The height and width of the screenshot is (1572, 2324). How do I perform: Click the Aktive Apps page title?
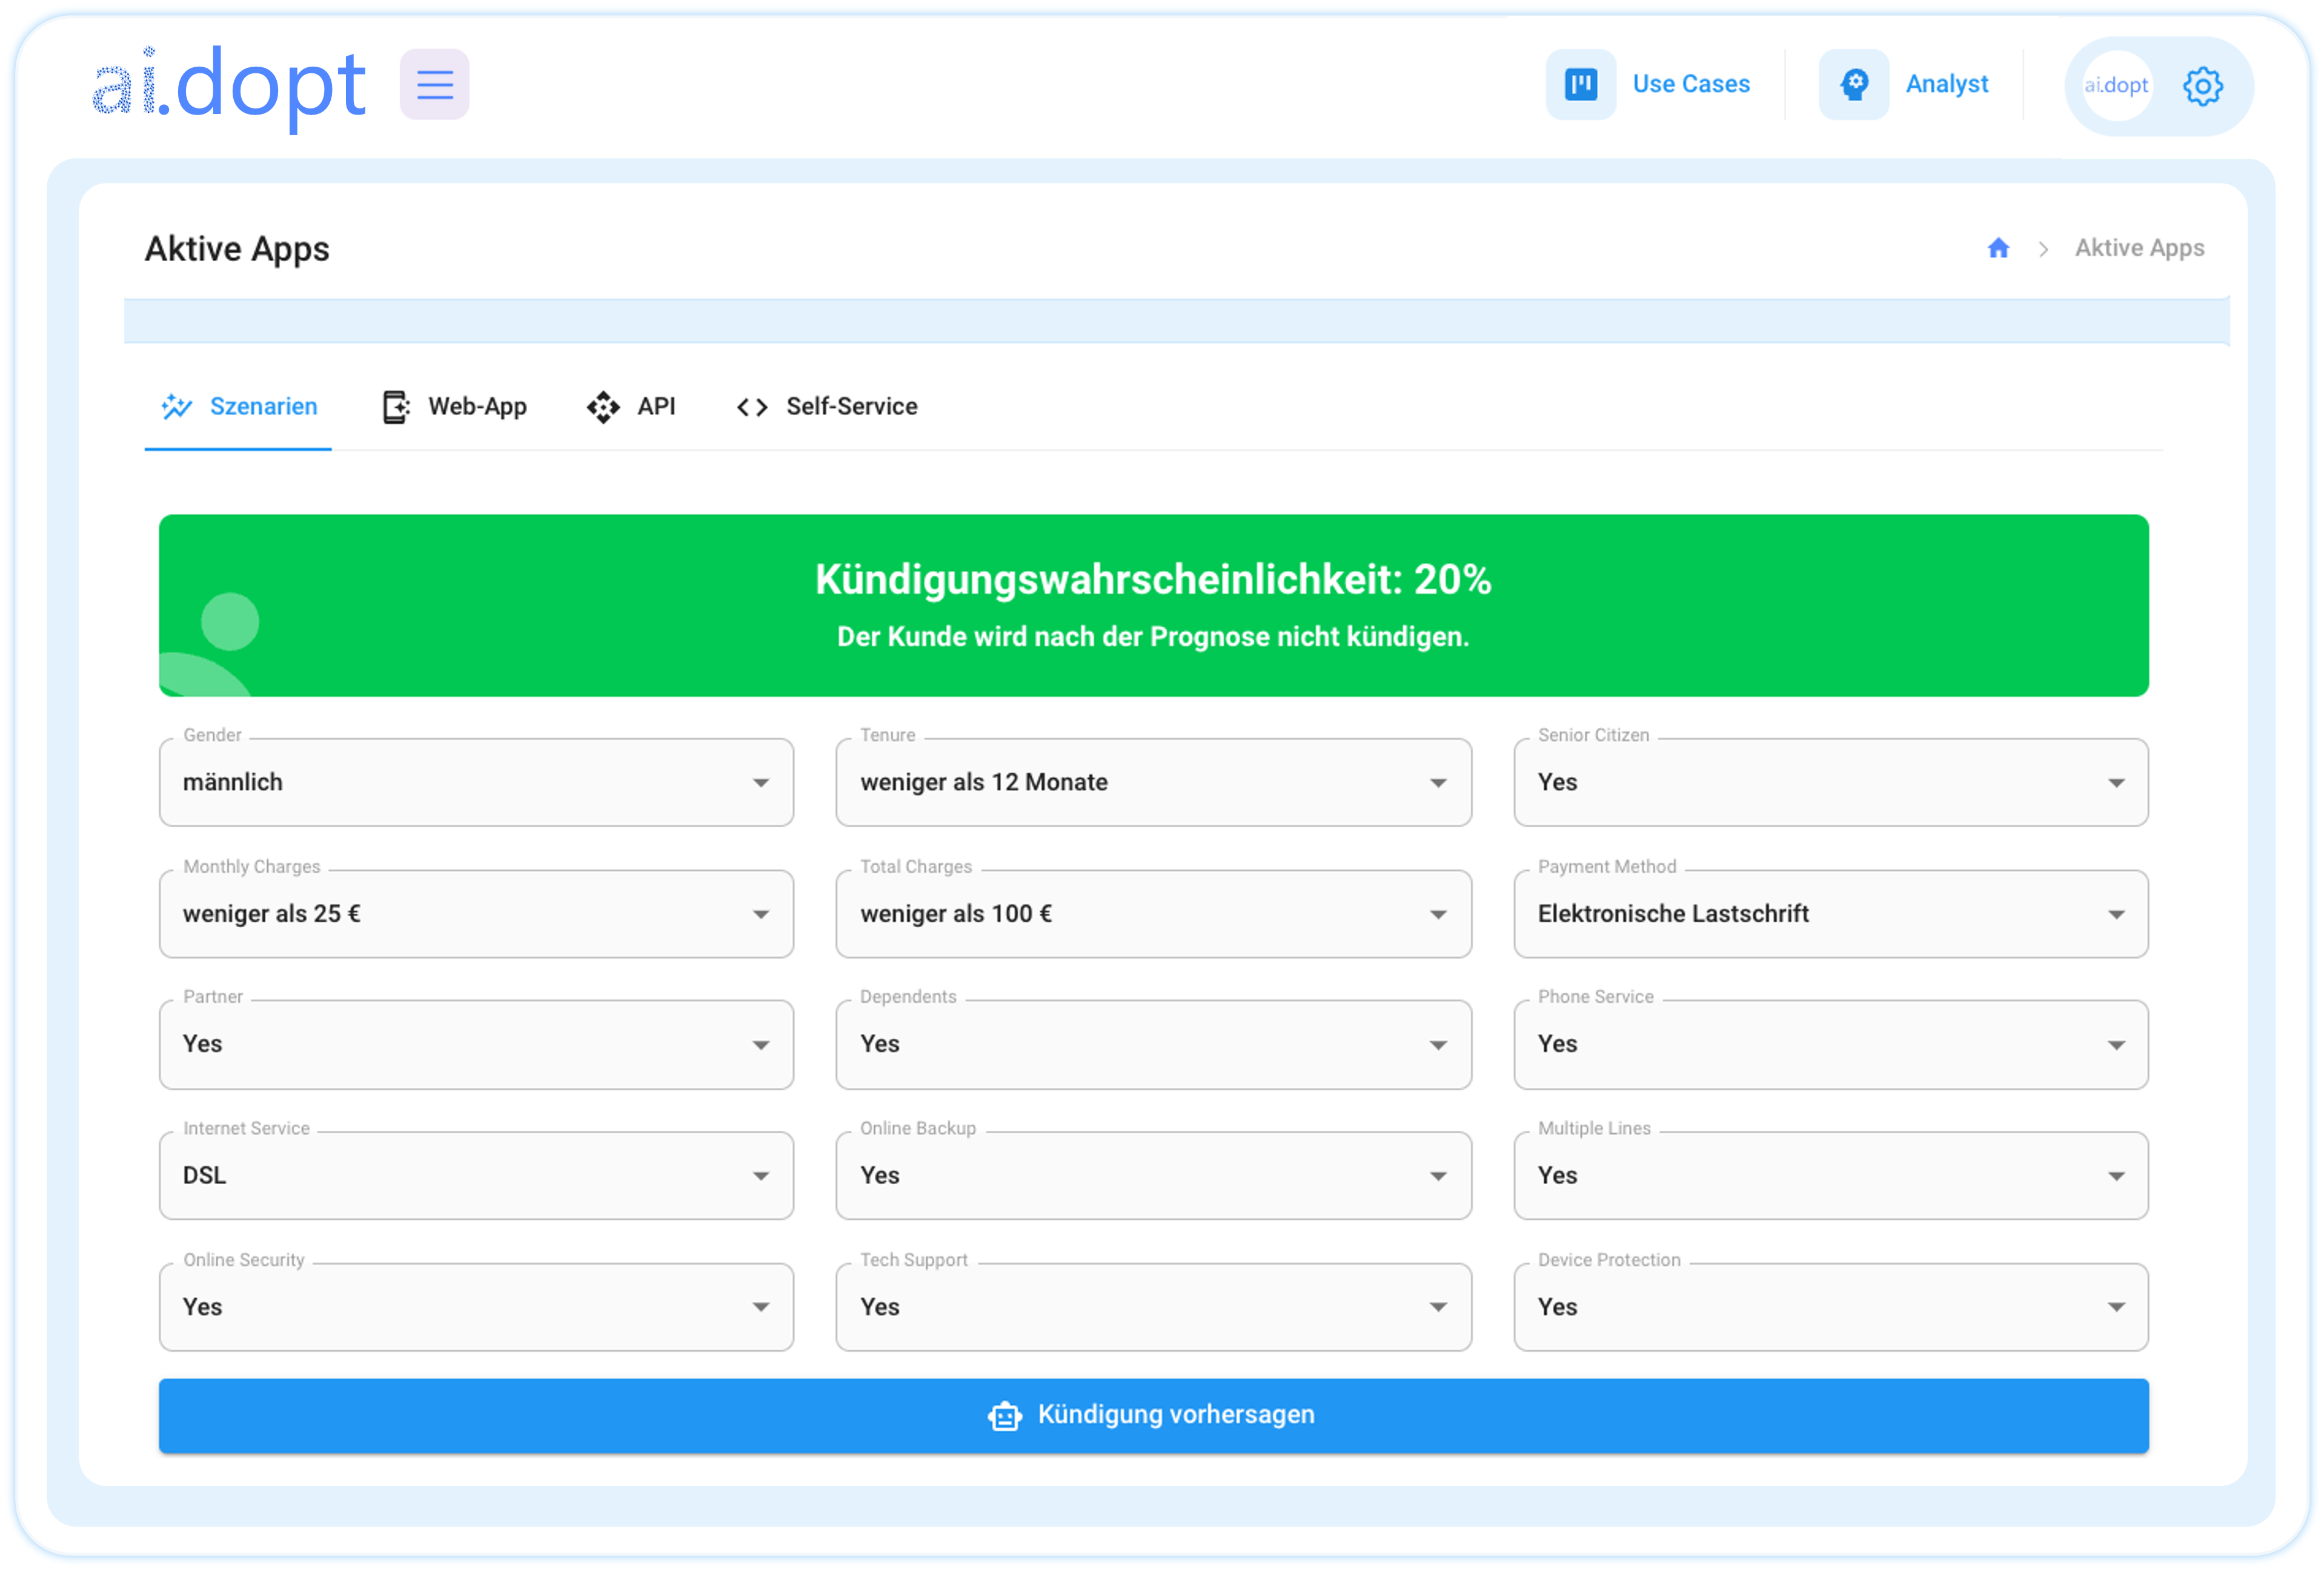pos(237,249)
